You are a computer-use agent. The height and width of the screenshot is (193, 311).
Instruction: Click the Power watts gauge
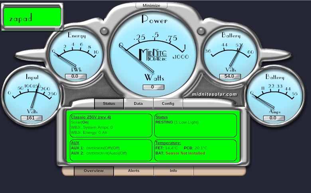pos(153,53)
